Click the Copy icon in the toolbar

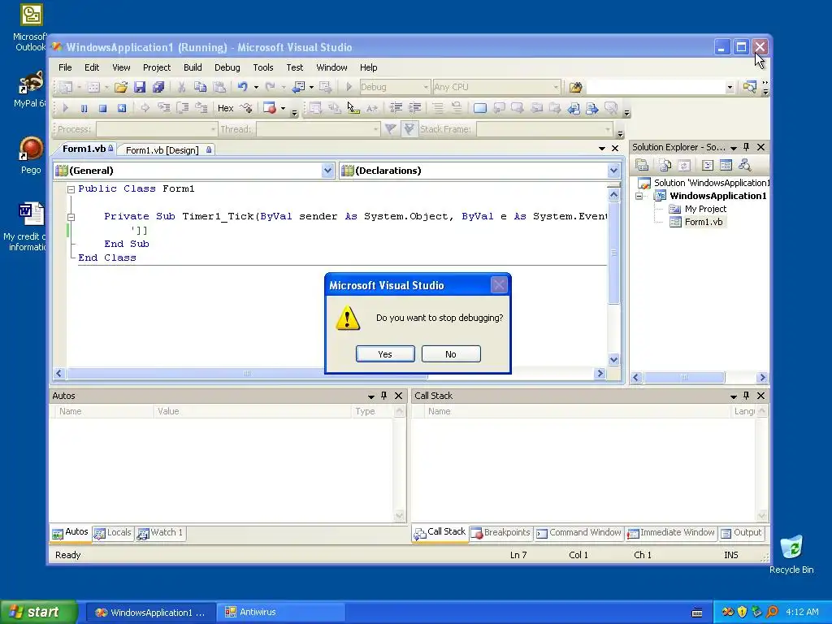pyautogui.click(x=200, y=87)
